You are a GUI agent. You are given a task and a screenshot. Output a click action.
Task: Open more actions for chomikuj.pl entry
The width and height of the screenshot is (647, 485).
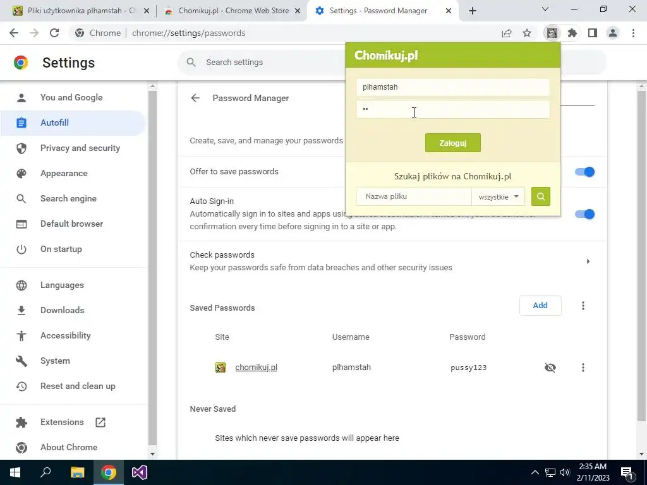tap(583, 368)
